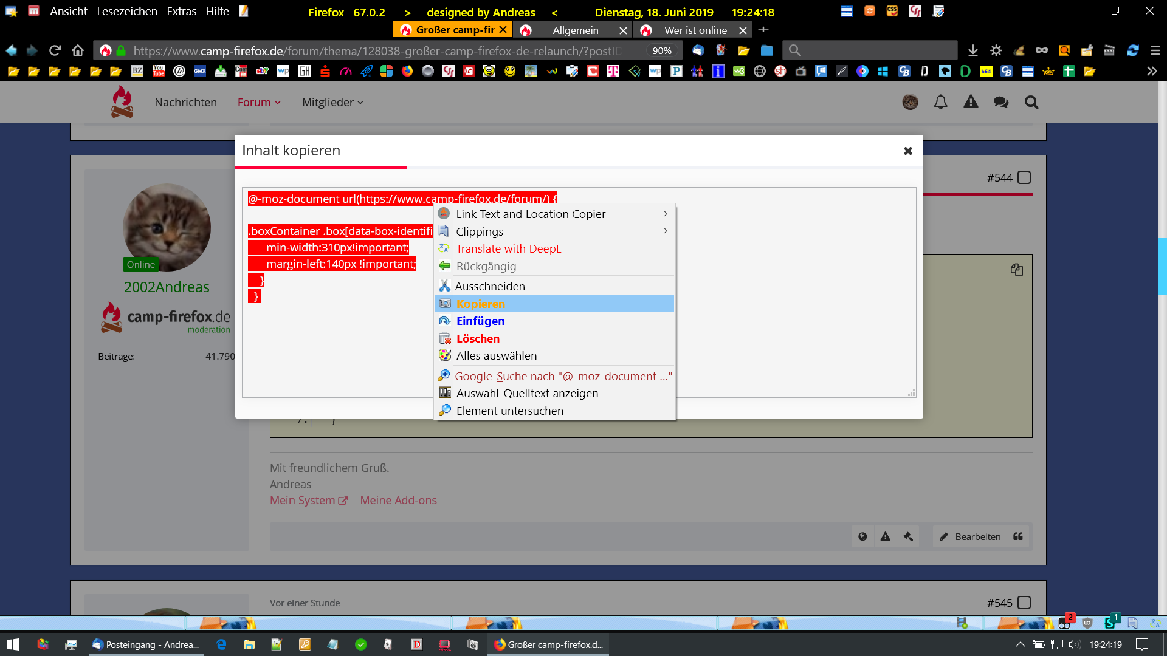Open the Meine Add-ons link
The width and height of the screenshot is (1167, 656).
(398, 500)
